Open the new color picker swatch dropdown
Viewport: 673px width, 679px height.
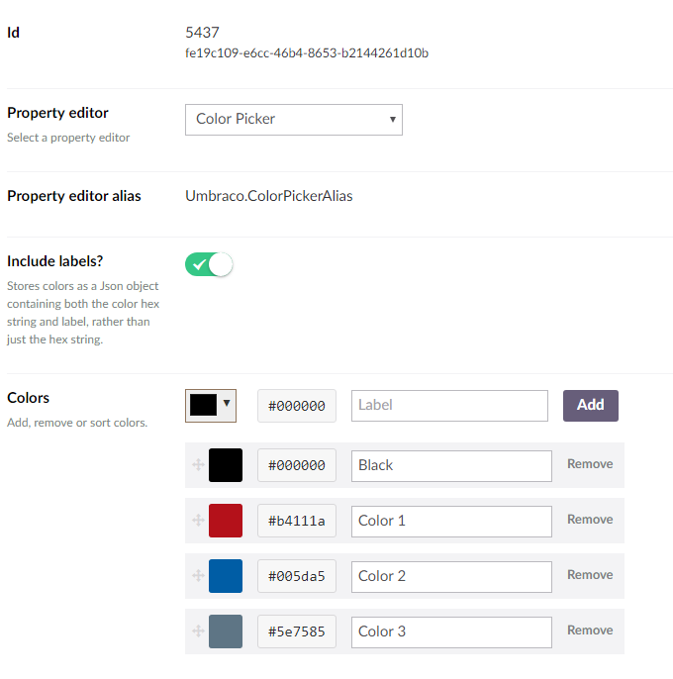pos(211,404)
